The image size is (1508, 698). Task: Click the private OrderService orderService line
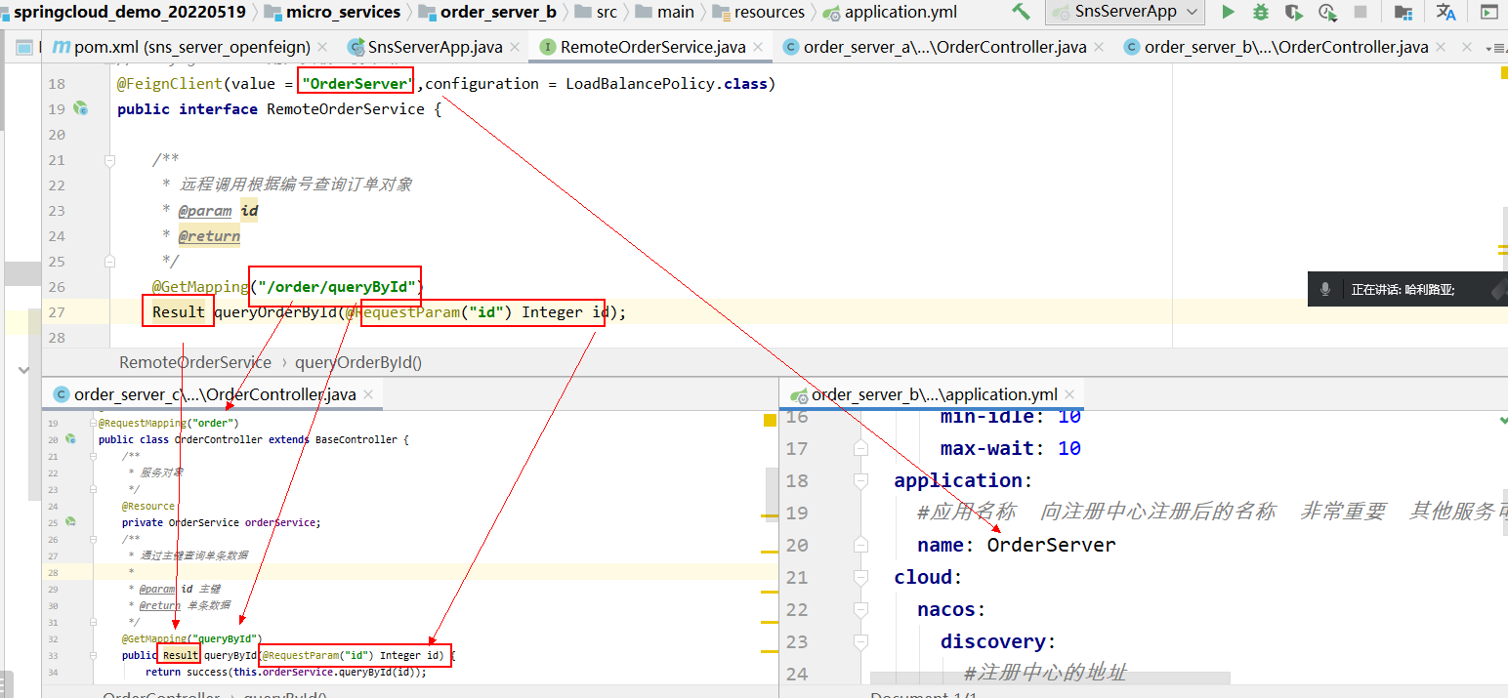(x=222, y=522)
